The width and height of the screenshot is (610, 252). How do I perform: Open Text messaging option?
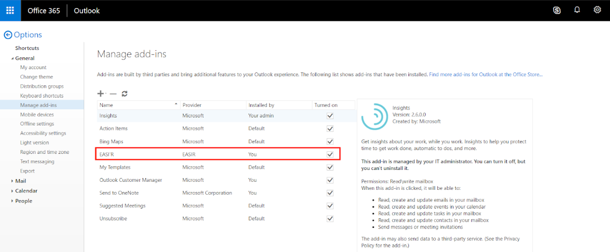point(38,161)
